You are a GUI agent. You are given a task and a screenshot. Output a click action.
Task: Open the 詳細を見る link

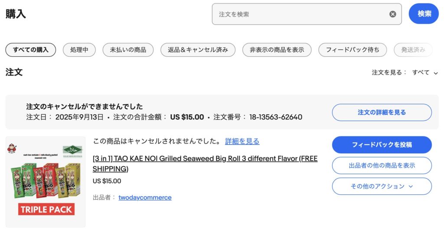pos(242,142)
